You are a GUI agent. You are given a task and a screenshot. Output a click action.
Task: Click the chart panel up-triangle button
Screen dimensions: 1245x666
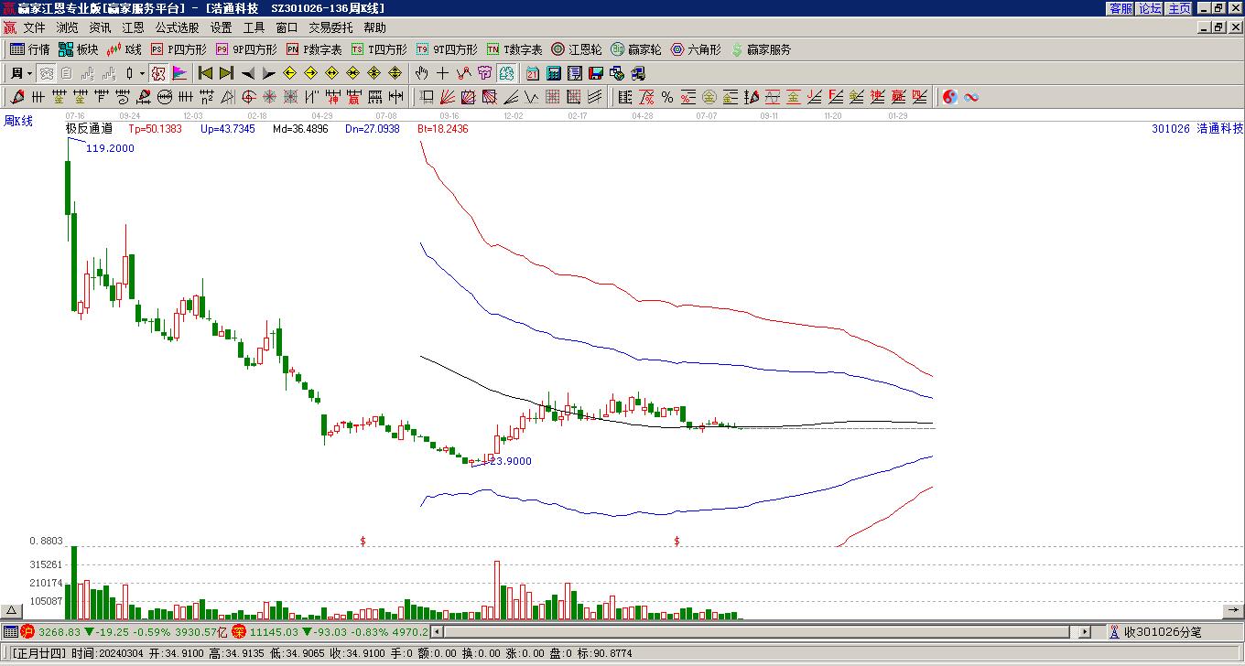pos(12,611)
